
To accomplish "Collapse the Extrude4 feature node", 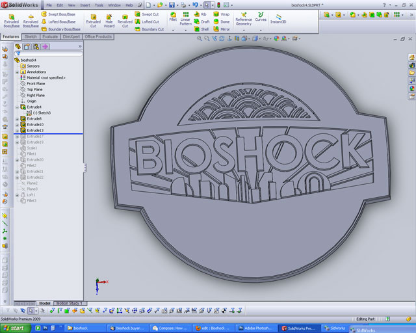I will pos(17,107).
